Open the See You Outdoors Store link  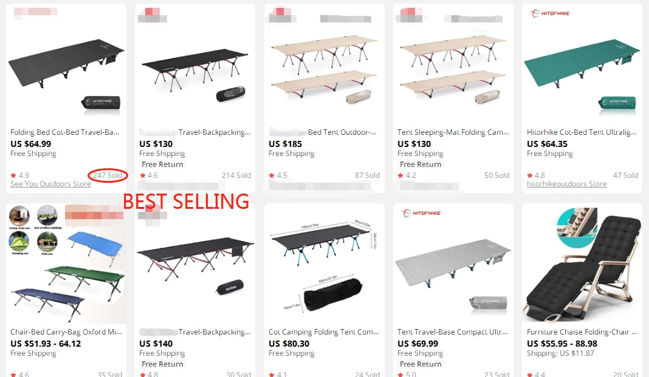pos(50,184)
